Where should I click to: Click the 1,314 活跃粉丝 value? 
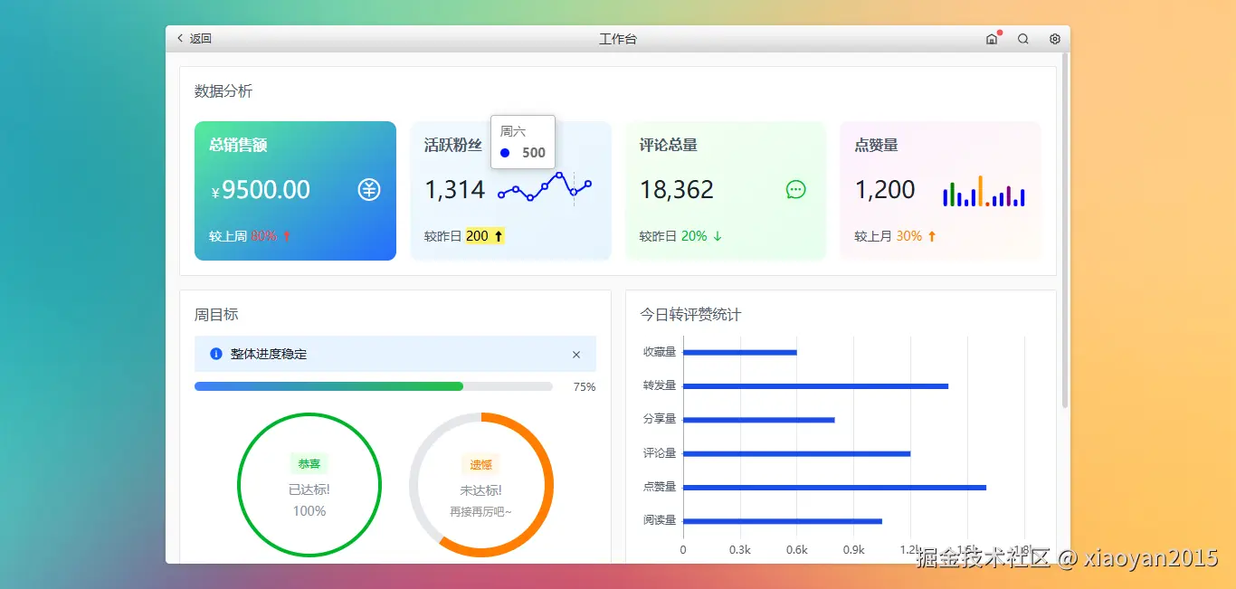[455, 190]
